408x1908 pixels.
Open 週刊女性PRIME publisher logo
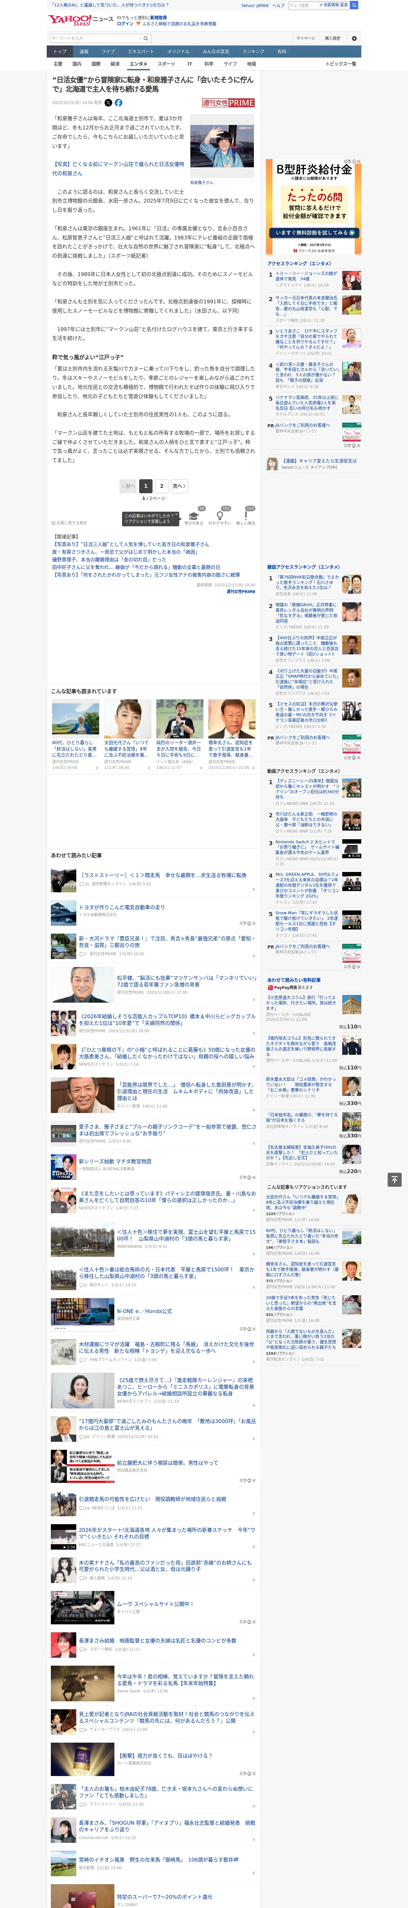(228, 103)
